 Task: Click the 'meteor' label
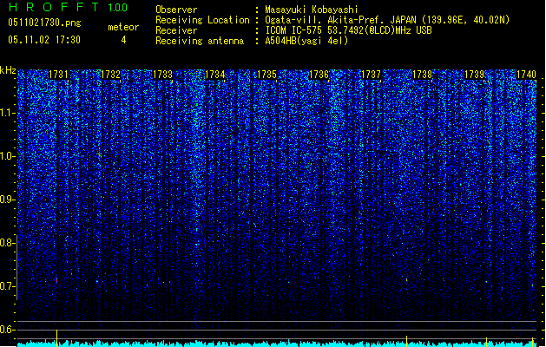click(123, 27)
